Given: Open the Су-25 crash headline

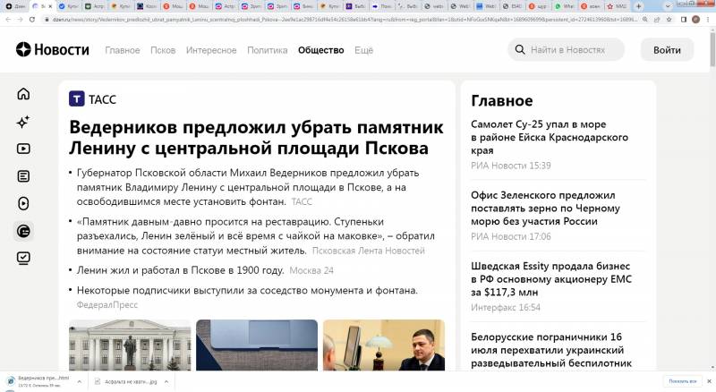Looking at the screenshot, I should (x=549, y=137).
